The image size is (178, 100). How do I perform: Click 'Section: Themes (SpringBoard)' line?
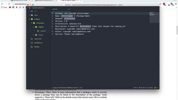coord(70,34)
